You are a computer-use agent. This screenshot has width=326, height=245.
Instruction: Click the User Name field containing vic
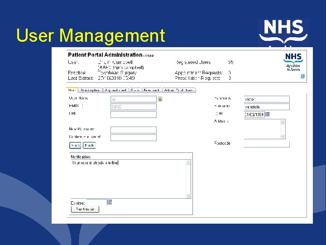pyautogui.click(x=134, y=99)
